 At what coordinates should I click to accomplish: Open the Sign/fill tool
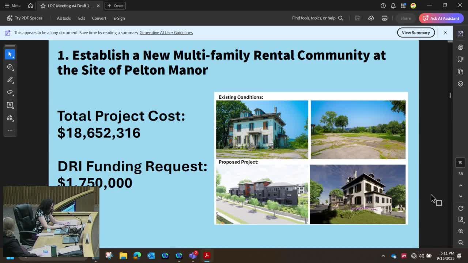tap(10, 118)
